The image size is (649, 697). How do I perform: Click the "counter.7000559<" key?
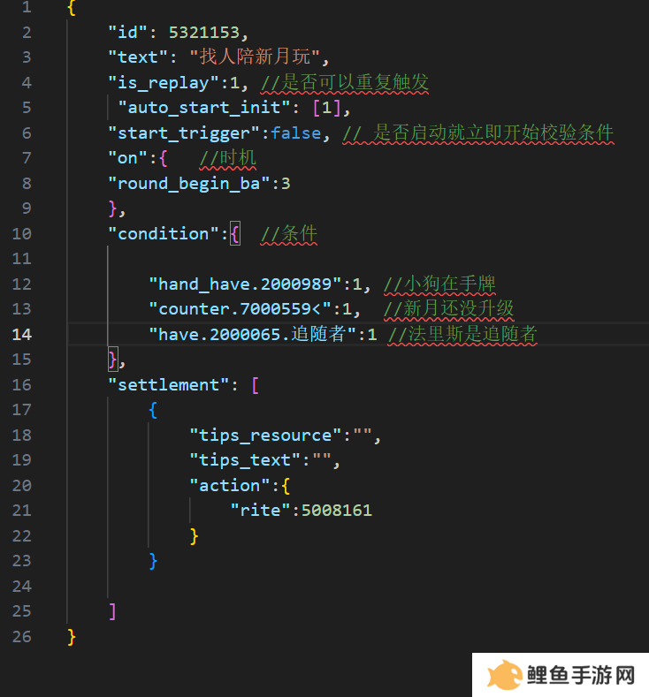(x=240, y=309)
